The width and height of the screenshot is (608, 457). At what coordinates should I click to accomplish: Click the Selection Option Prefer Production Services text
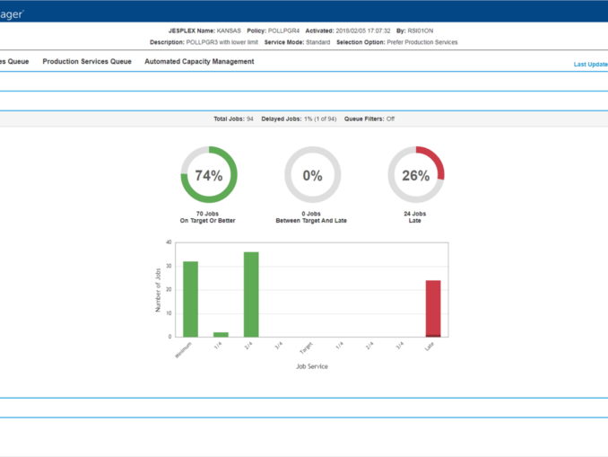tap(397, 42)
